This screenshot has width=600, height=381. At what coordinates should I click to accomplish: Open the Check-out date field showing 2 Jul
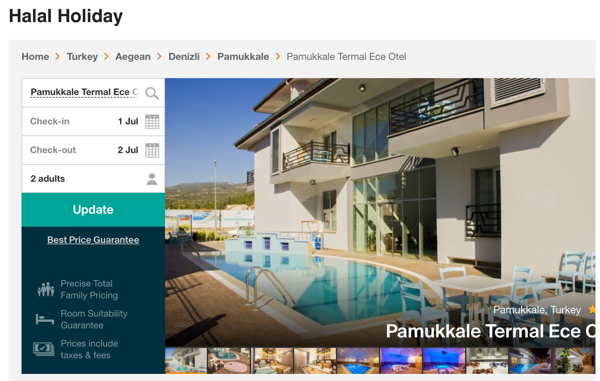tap(93, 150)
